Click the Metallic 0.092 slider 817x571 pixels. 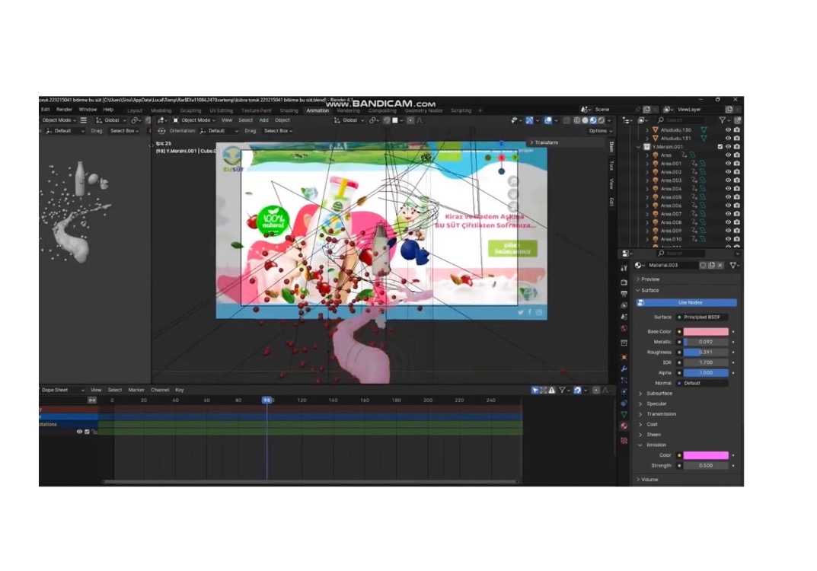click(x=706, y=342)
